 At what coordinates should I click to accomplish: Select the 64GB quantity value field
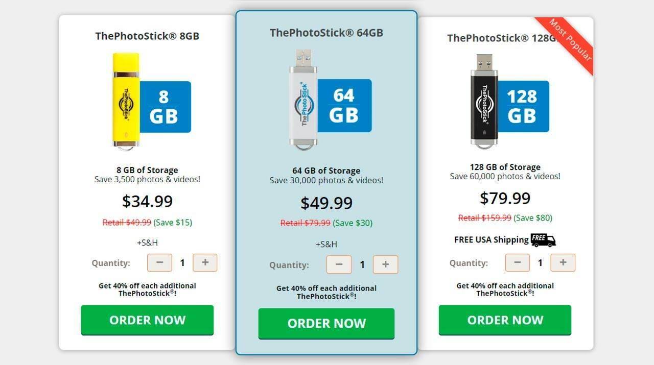(x=362, y=264)
